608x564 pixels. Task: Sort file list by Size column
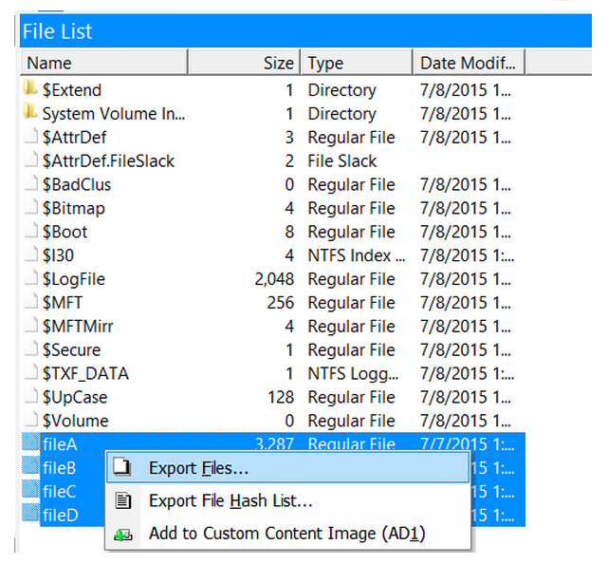[x=245, y=63]
